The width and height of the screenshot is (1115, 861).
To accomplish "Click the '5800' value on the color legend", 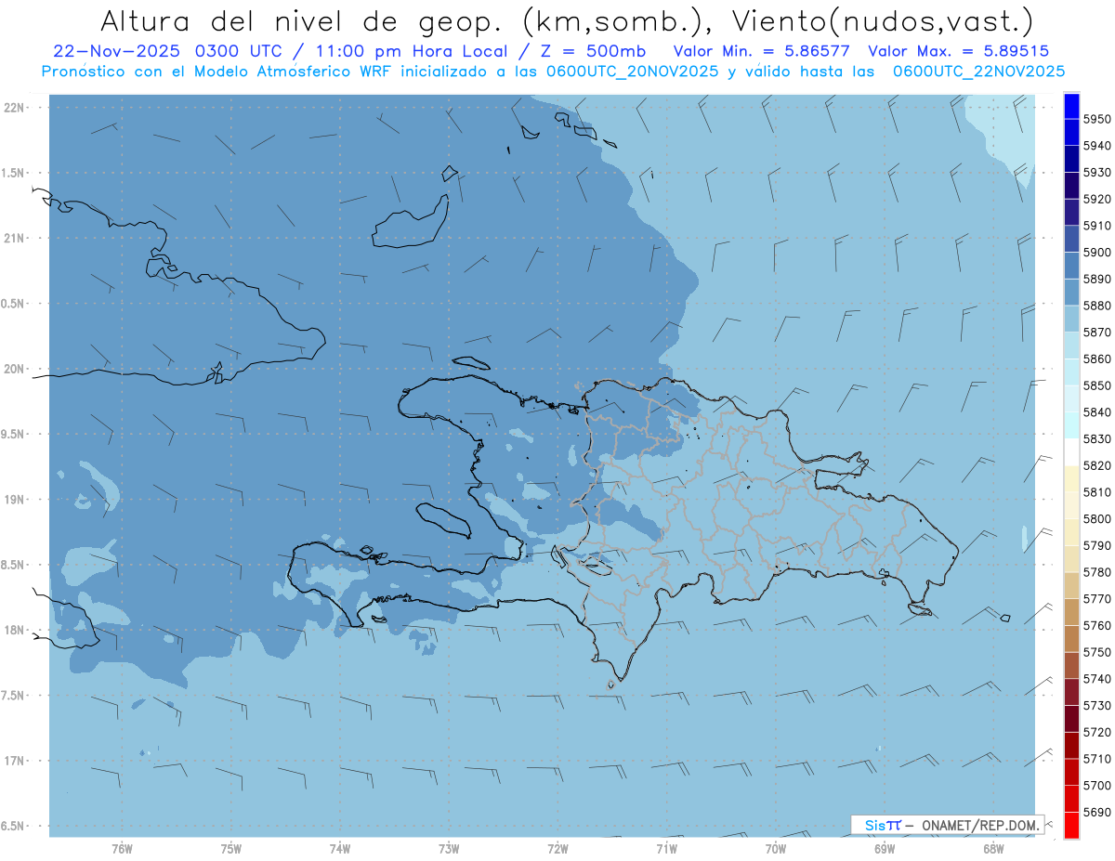I will tap(1095, 518).
